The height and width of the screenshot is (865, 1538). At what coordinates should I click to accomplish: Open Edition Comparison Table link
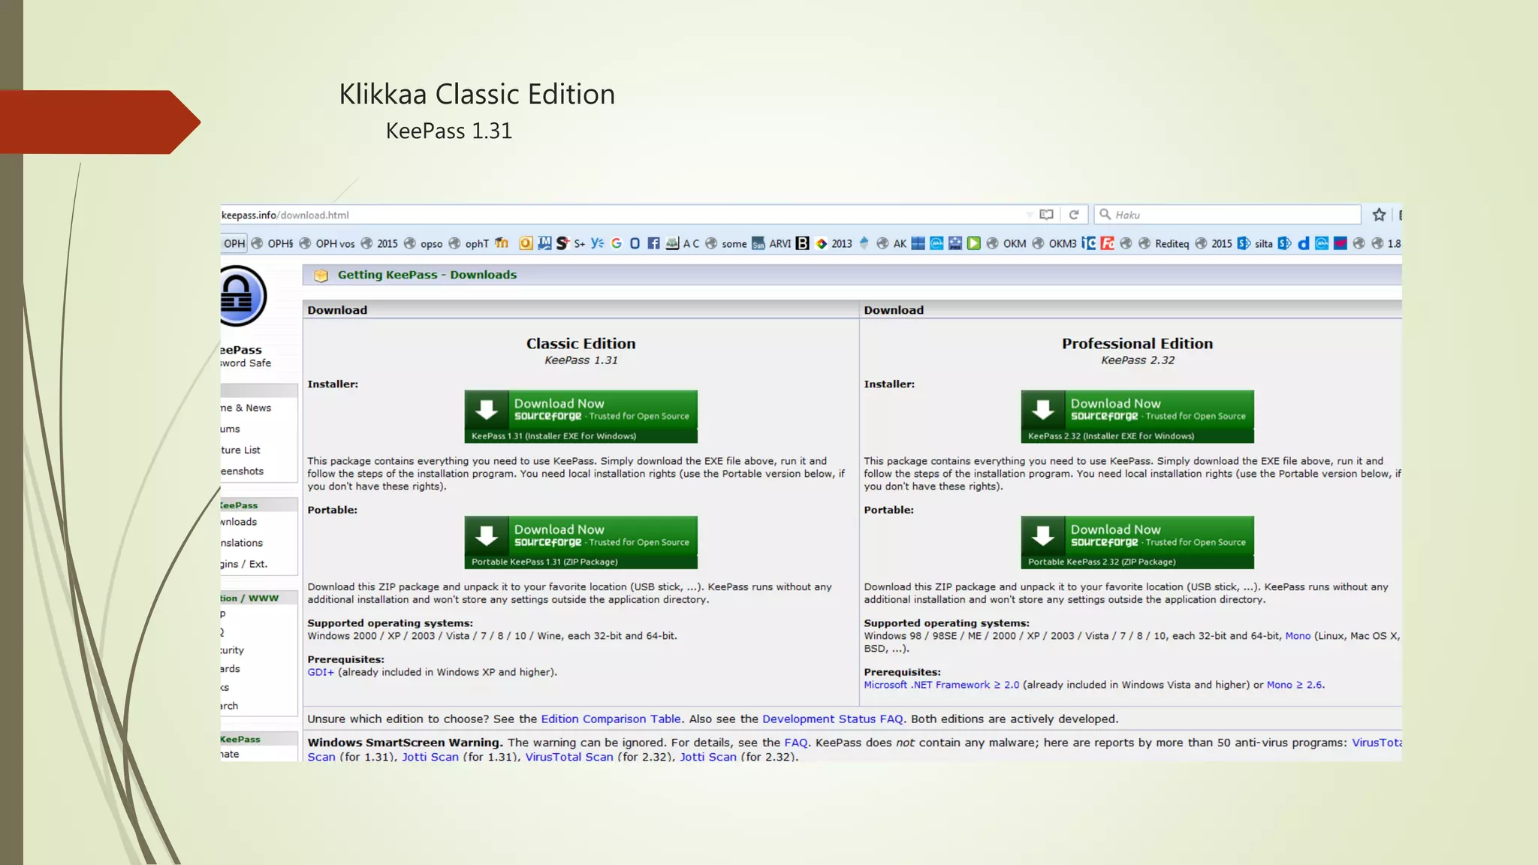(x=611, y=719)
